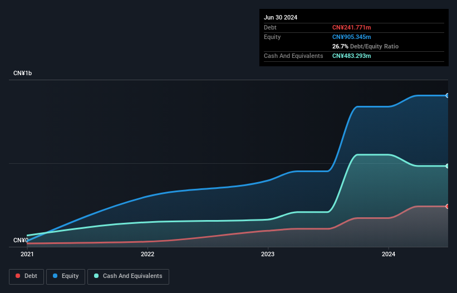Click Cash And Equivalents label in tooltip
Viewport: 457px width, 293px height.
(293, 56)
